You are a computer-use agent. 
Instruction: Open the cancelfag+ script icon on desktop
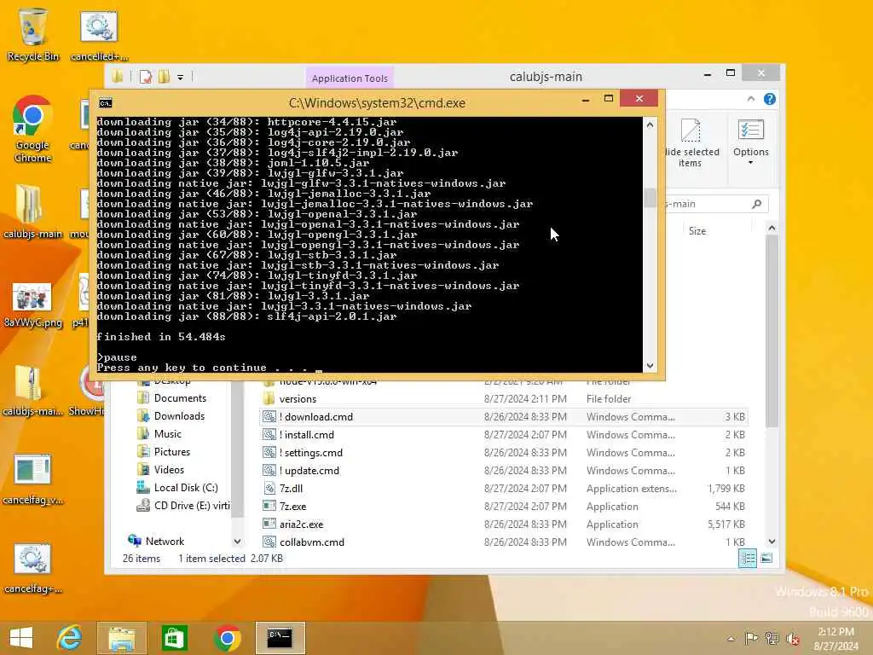click(x=32, y=569)
